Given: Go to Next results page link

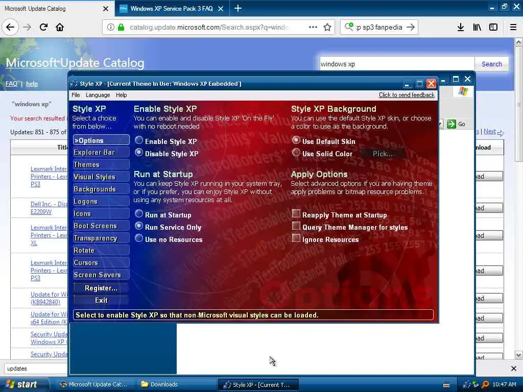Looking at the screenshot, I should point(490,131).
